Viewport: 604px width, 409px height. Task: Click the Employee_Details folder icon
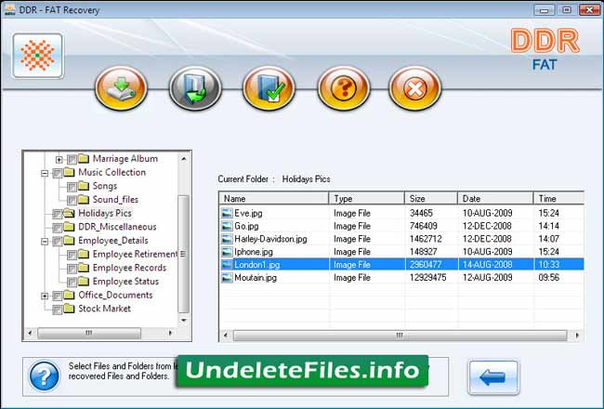(69, 240)
